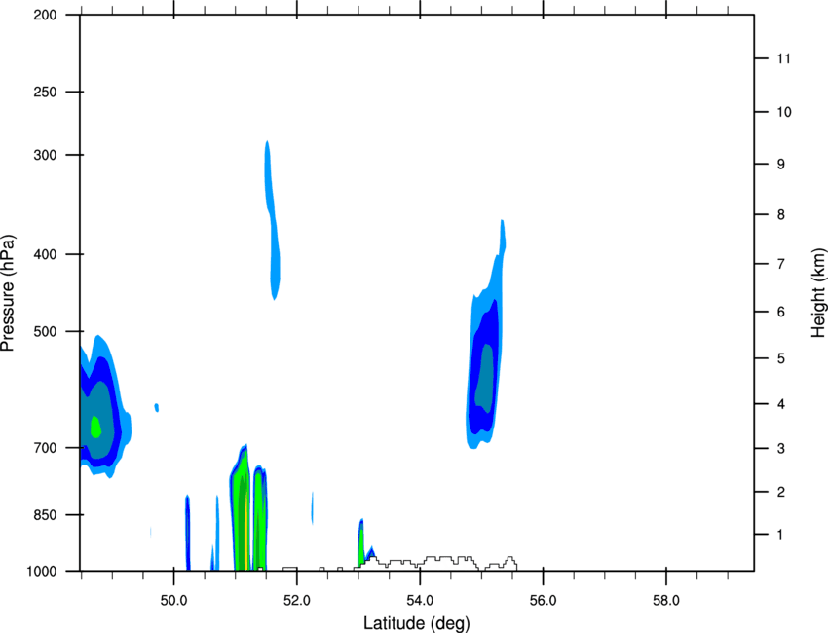Click the 'Height (km)' axis title
The height and width of the screenshot is (633, 828).
(818, 293)
